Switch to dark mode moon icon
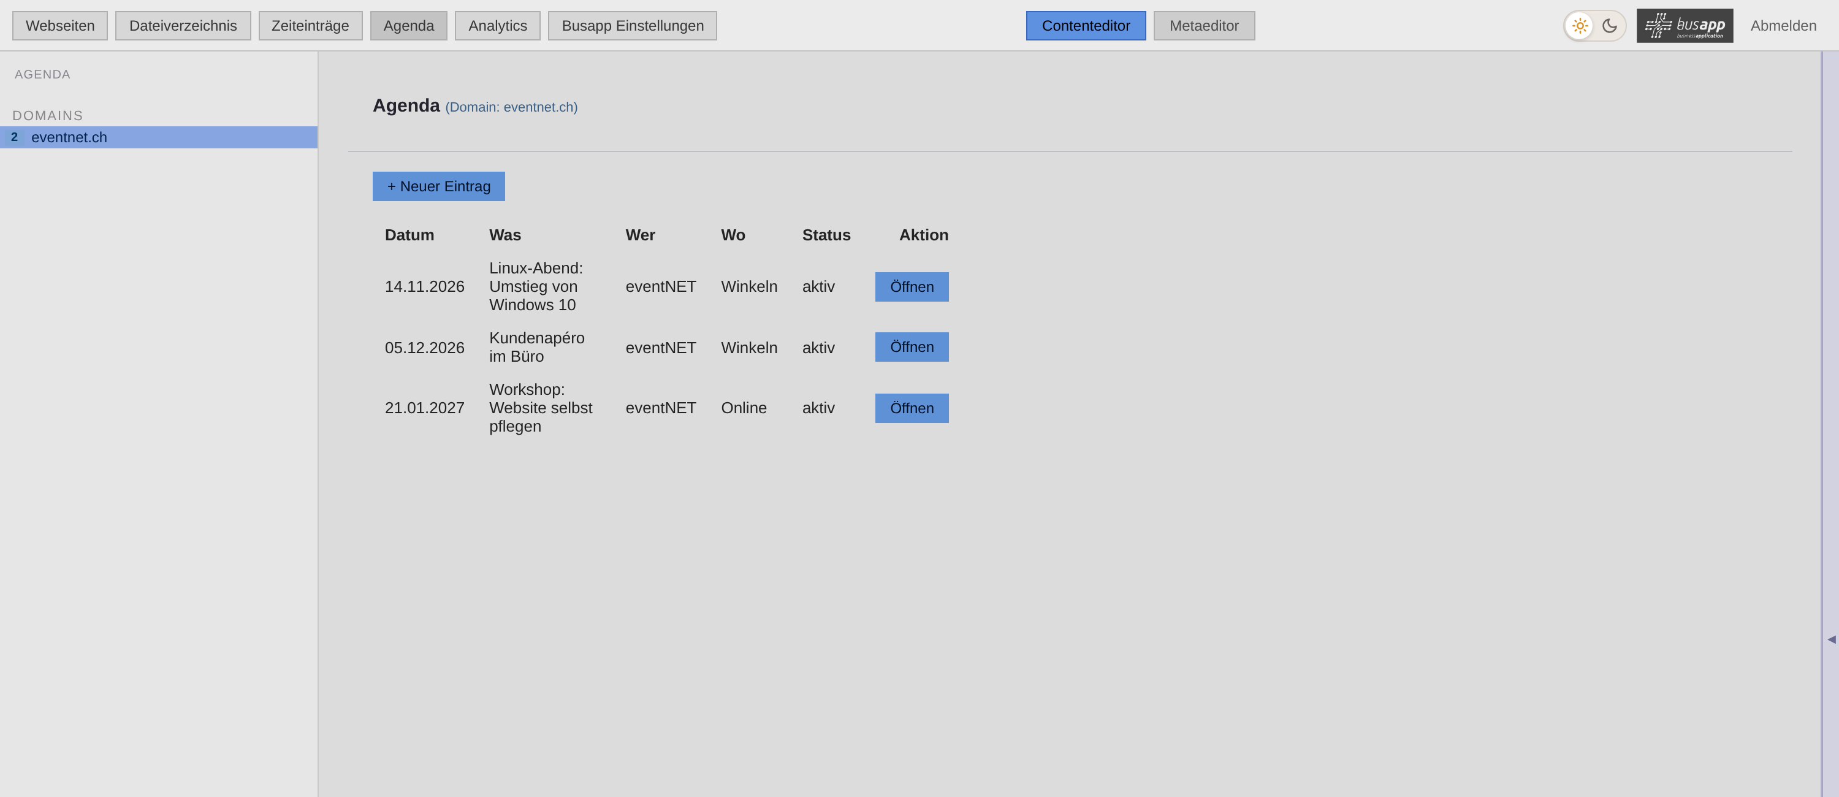The height and width of the screenshot is (797, 1839). [1609, 26]
